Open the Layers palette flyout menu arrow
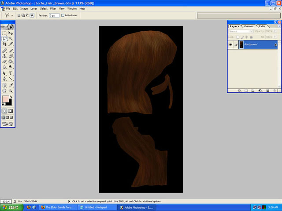The width and height of the screenshot is (282, 211). click(279, 26)
